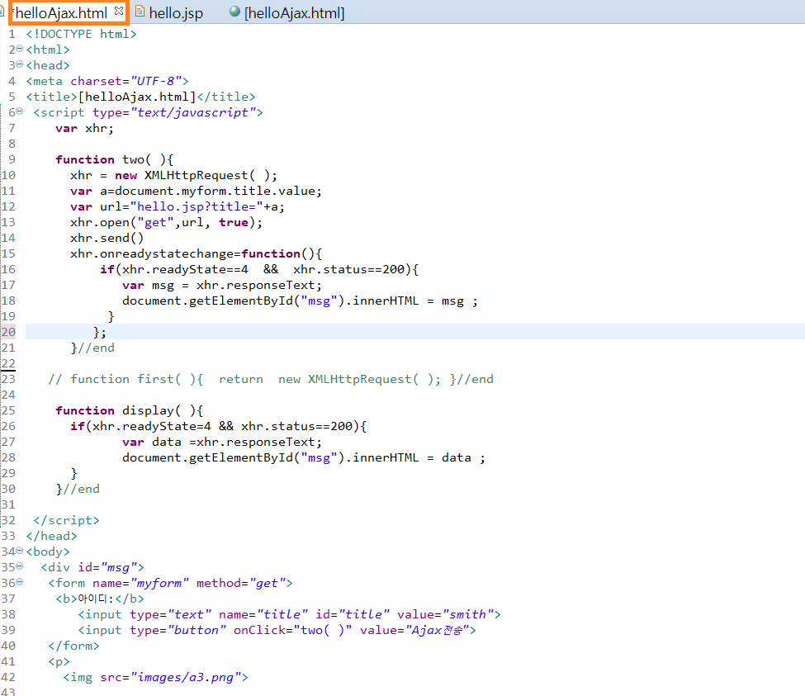
Task: Click the <p> tag on line 41
Action: [x=59, y=661]
